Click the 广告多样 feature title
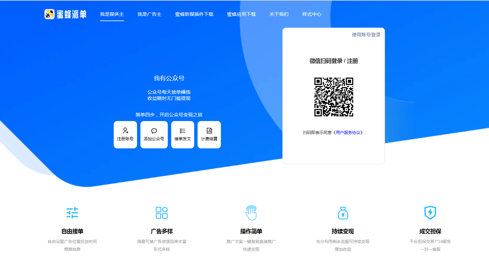 click(x=162, y=231)
